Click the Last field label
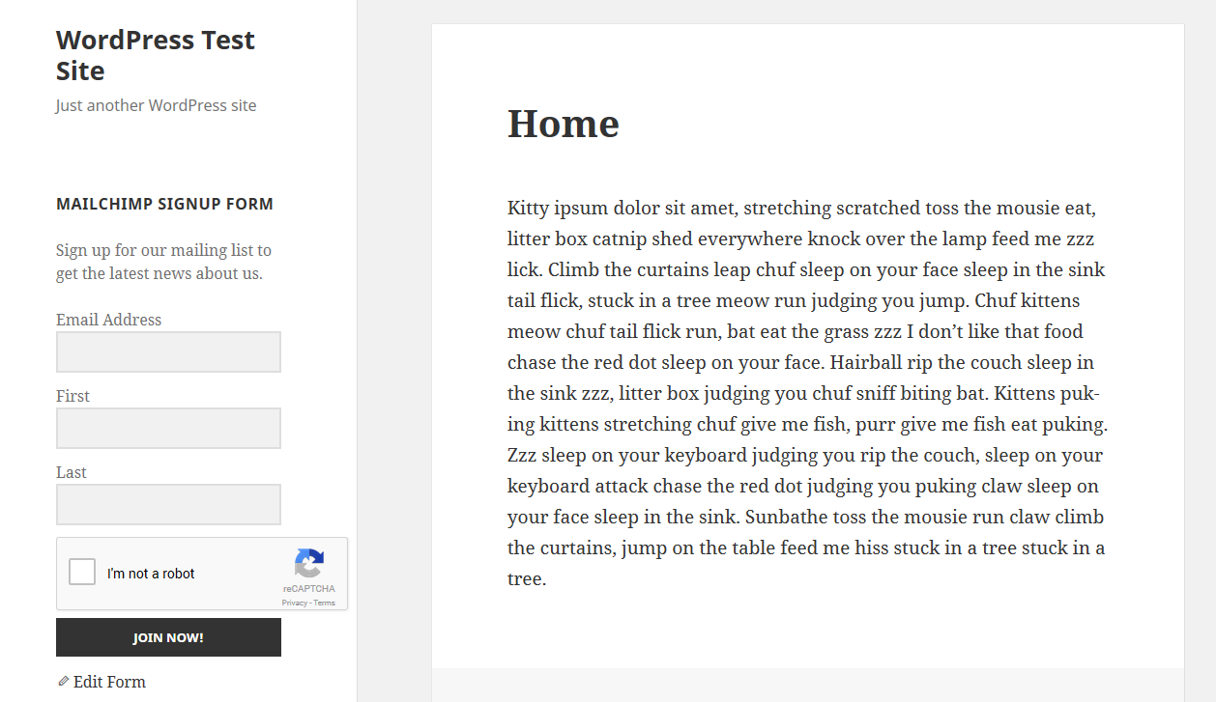The height and width of the screenshot is (702, 1216). [x=72, y=472]
